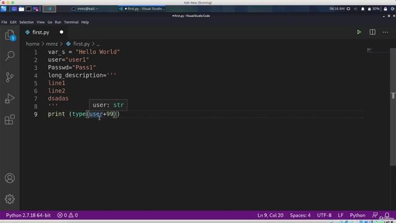Change Spaces: 4 indentation setting

pyautogui.click(x=300, y=215)
